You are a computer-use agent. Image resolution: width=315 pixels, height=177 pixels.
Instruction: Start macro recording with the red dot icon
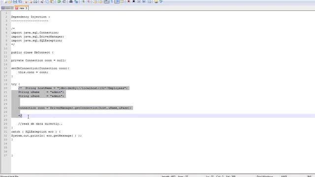128,1
